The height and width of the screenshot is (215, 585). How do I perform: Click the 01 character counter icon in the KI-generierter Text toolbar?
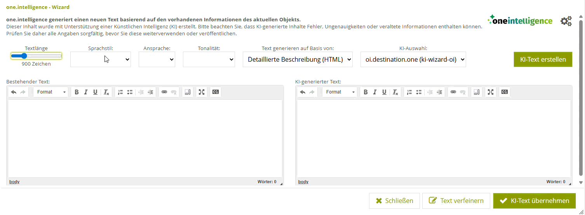pyautogui.click(x=505, y=92)
